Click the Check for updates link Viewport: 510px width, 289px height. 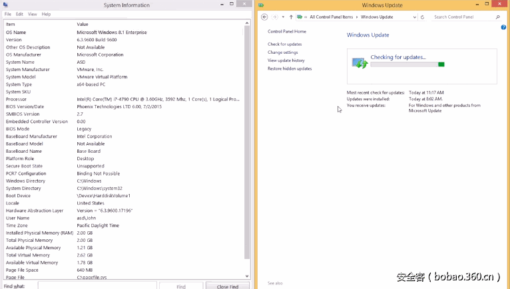tap(284, 44)
